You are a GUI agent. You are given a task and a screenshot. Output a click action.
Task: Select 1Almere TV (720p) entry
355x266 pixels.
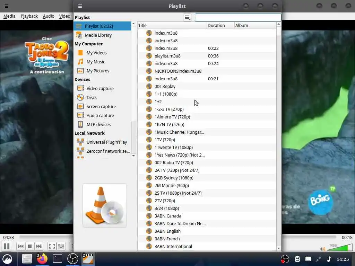(x=207, y=117)
